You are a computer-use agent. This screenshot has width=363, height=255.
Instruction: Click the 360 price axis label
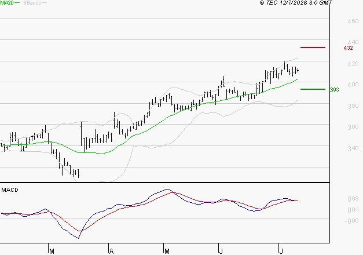coord(353,127)
